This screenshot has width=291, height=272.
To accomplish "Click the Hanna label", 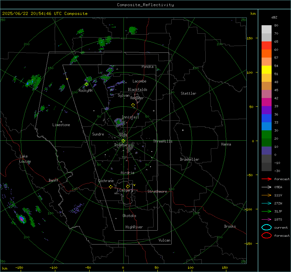I will (x=226, y=144).
